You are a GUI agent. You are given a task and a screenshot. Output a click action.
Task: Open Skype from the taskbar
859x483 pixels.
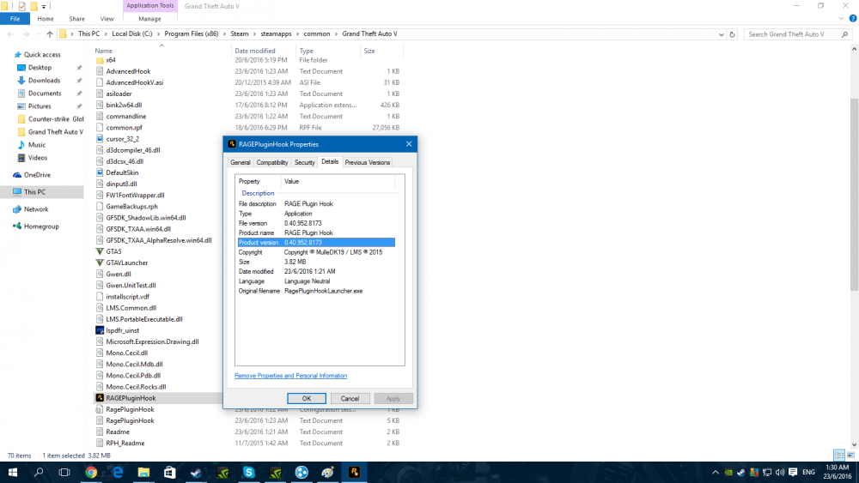point(249,472)
